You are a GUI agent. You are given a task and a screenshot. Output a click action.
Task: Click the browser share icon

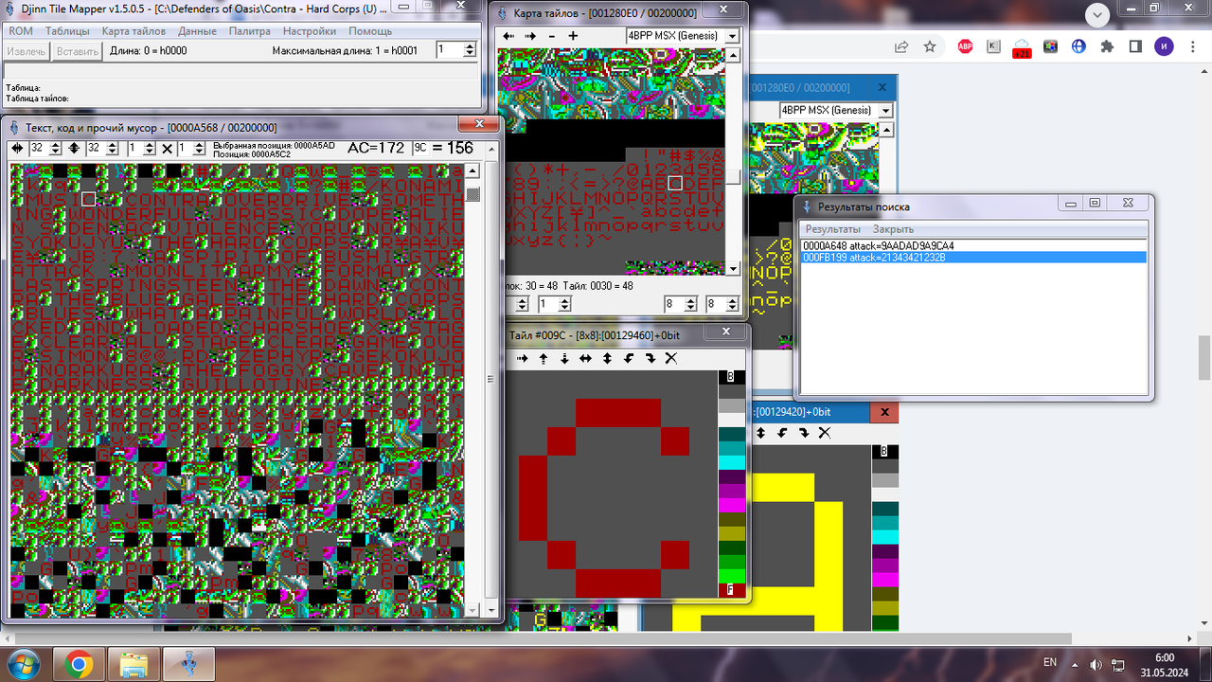coord(901,46)
